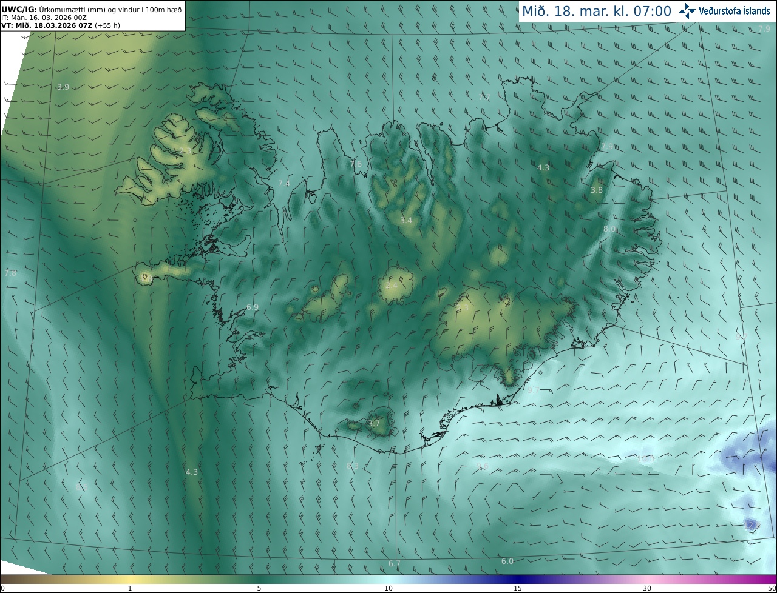The image size is (777, 593).
Task: Click the 15 label on the color scale
Action: pyautogui.click(x=518, y=588)
